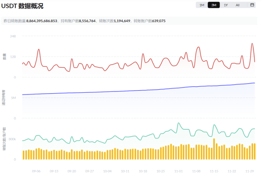261x176 pixels.
Task: Click the 09-06 date label on x-axis
Action: [36, 171]
